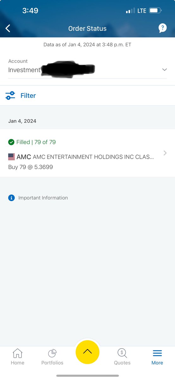Expand the Investment account dropdown chevron
This screenshot has height=380, width=175.
[x=164, y=70]
